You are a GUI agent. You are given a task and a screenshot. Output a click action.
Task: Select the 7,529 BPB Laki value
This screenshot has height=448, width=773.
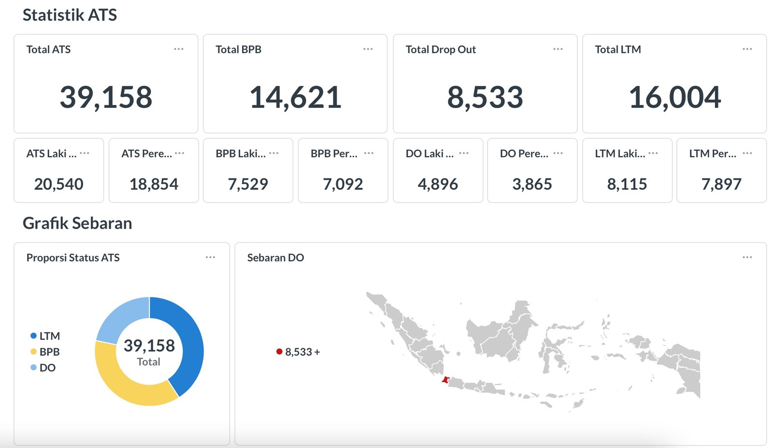[x=248, y=184]
